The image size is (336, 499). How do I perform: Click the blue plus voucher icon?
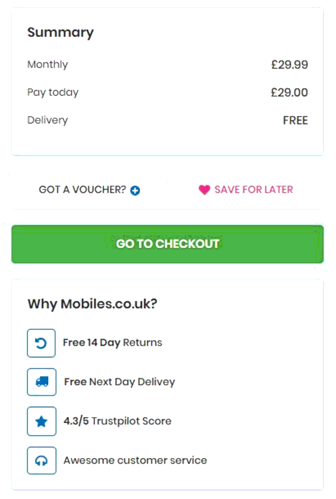tap(134, 190)
